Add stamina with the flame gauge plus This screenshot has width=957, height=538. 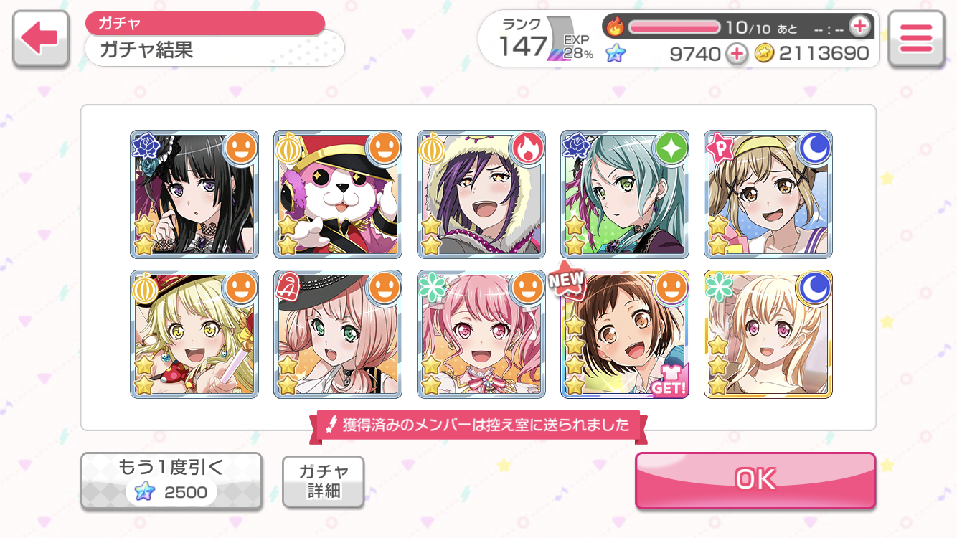coord(859,27)
